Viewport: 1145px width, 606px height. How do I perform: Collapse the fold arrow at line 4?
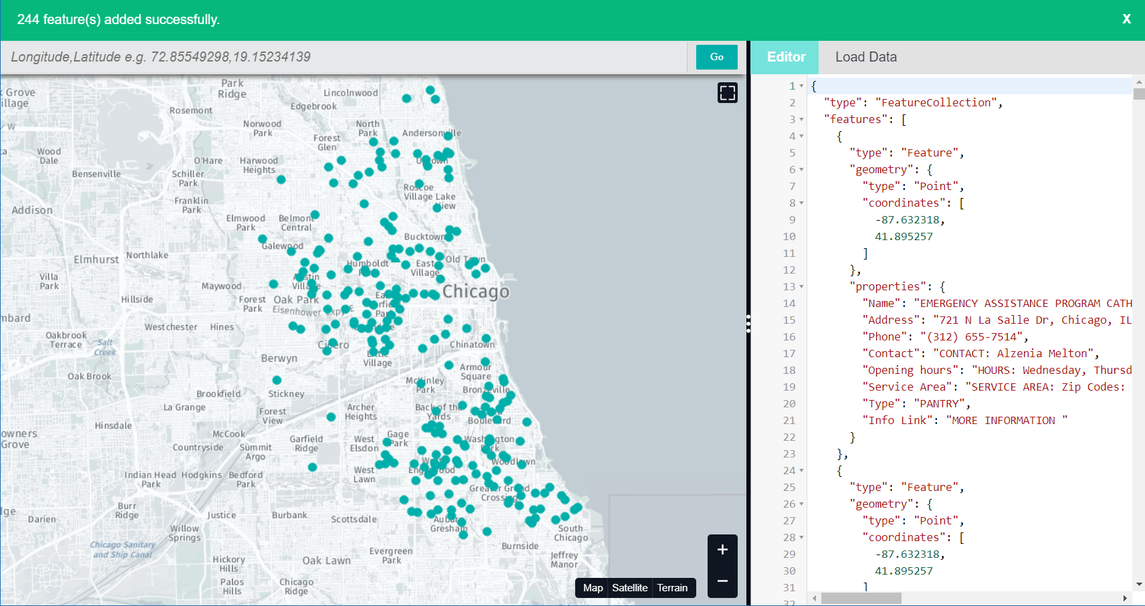click(x=801, y=136)
